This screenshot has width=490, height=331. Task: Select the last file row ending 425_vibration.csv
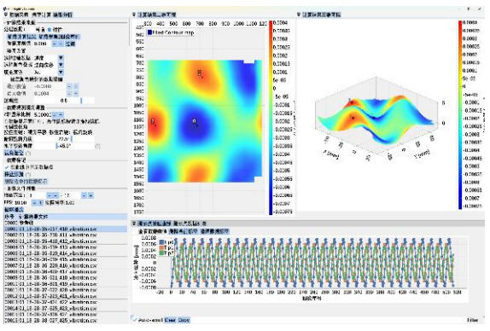(66, 321)
